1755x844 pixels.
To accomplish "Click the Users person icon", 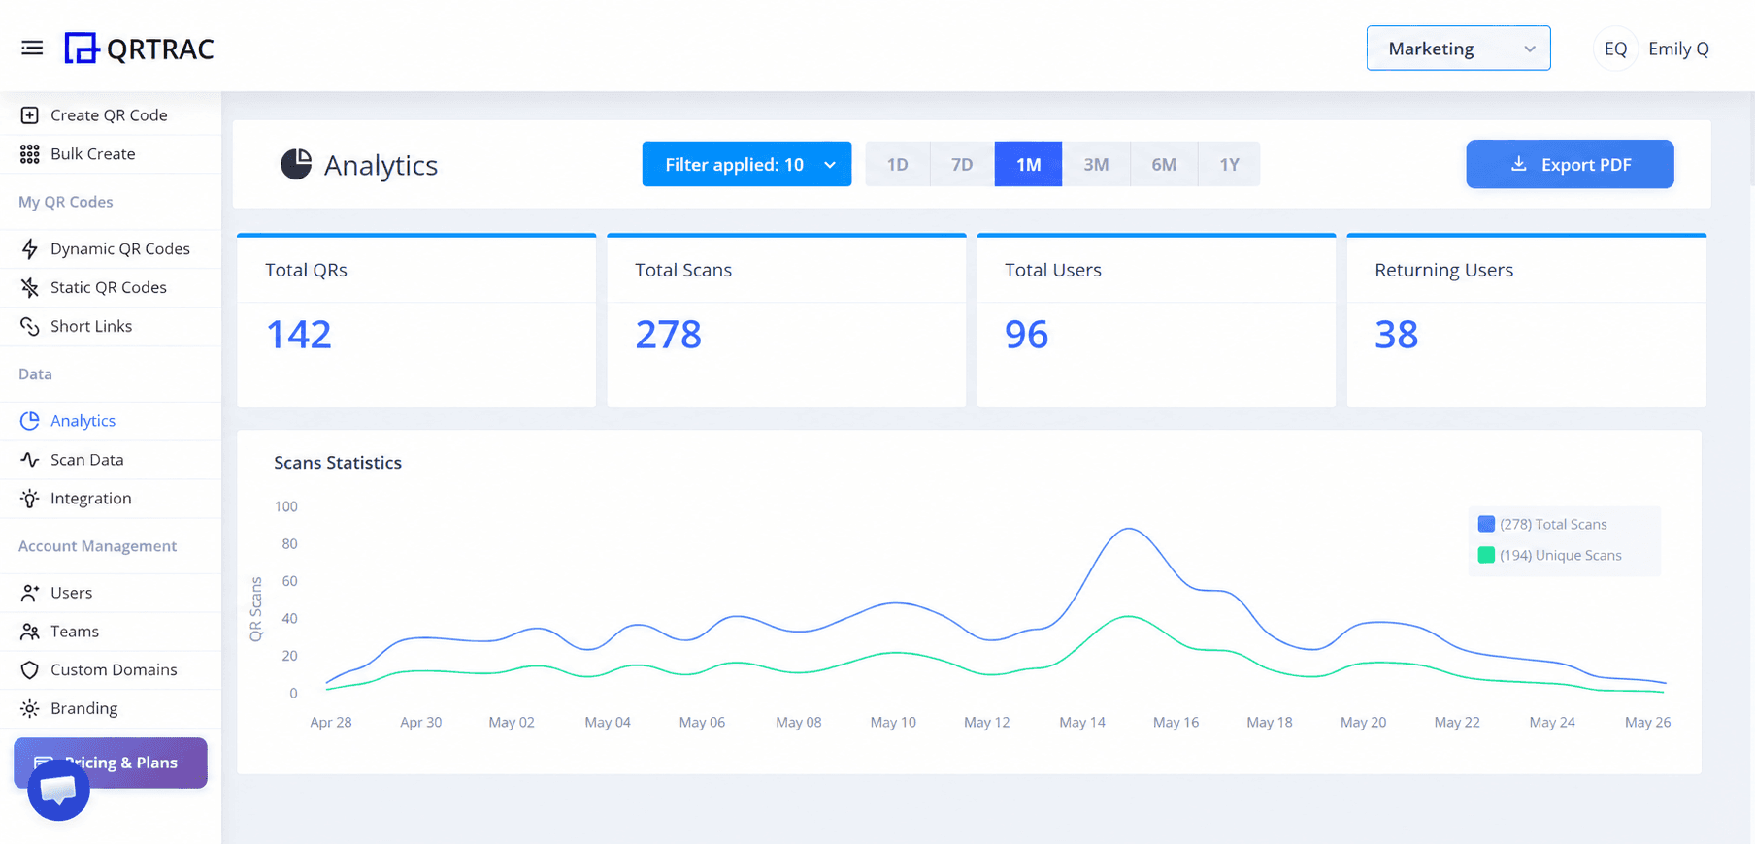I will point(30,593).
